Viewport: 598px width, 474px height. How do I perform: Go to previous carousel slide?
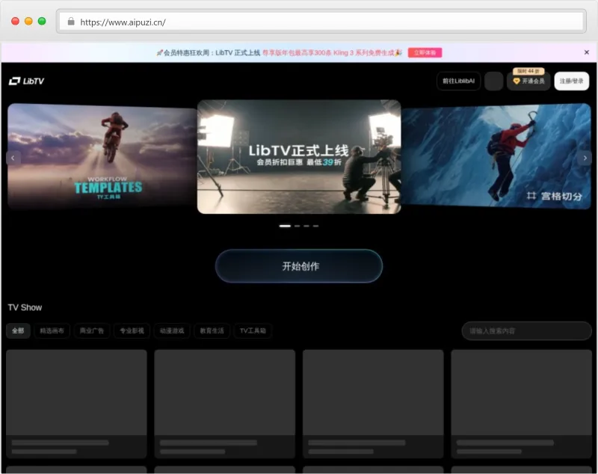[x=13, y=158]
